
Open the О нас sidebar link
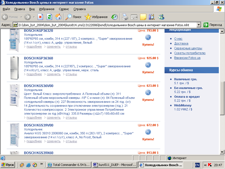(178, 39)
